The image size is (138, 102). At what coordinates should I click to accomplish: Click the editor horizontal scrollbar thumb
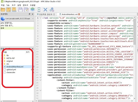tap(50, 101)
